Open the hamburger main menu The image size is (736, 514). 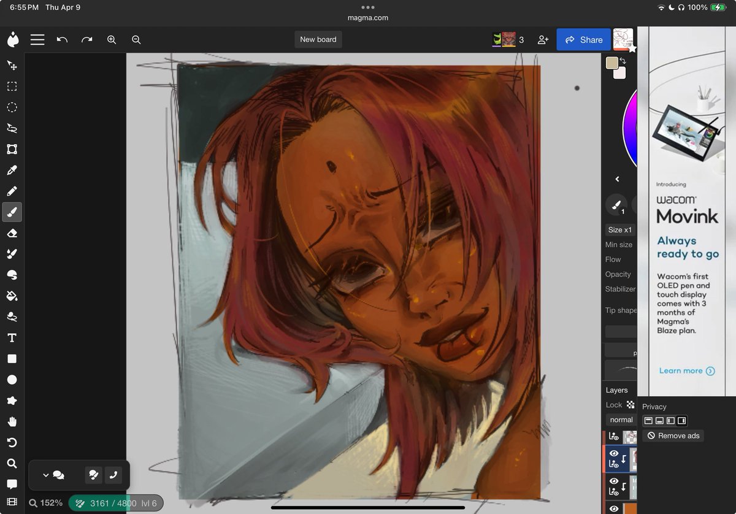click(x=37, y=39)
